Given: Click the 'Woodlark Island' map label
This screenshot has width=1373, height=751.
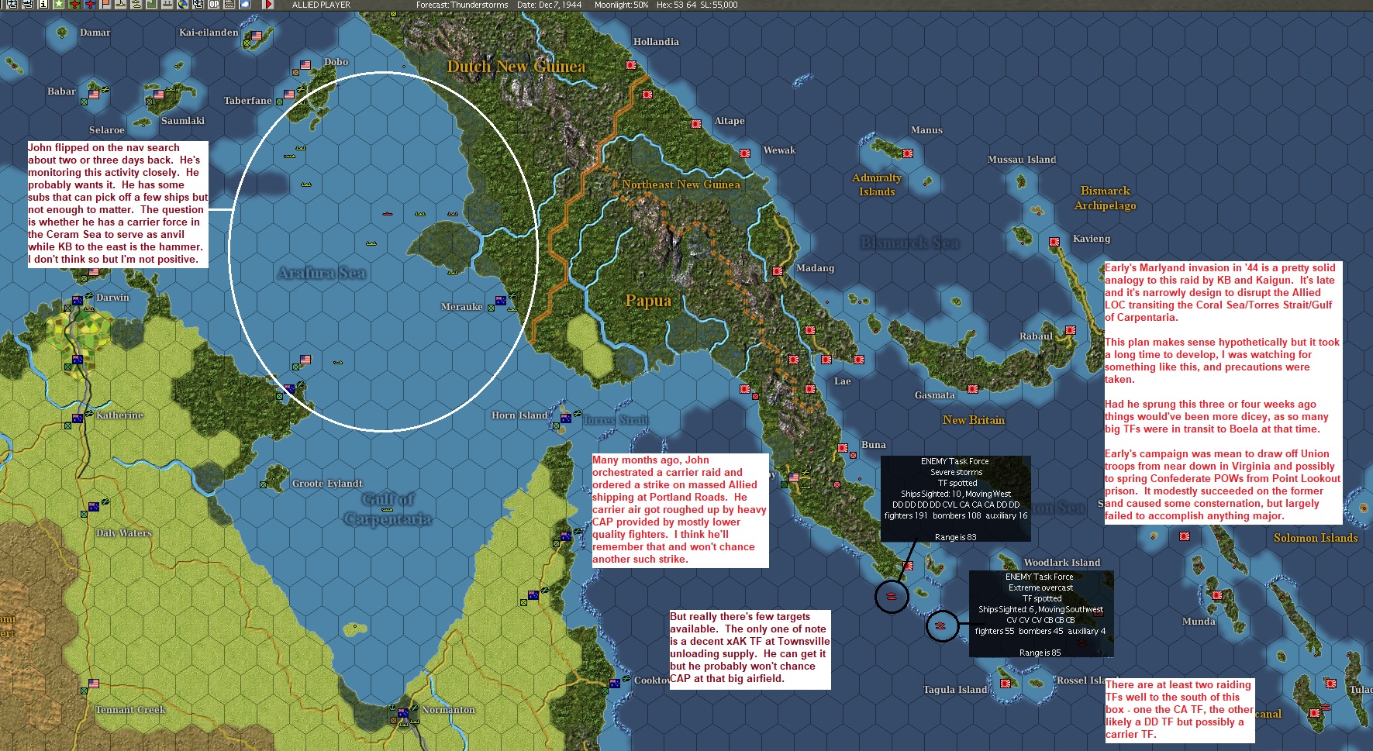Looking at the screenshot, I should [x=1061, y=563].
